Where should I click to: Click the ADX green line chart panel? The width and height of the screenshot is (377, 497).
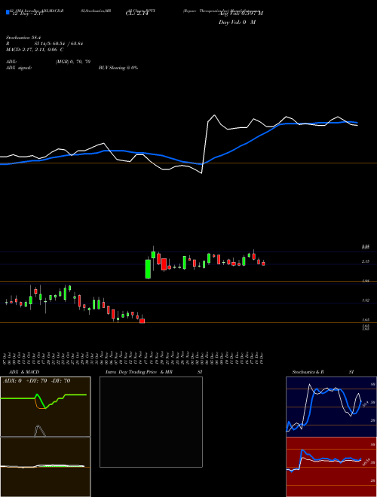click(x=45, y=407)
